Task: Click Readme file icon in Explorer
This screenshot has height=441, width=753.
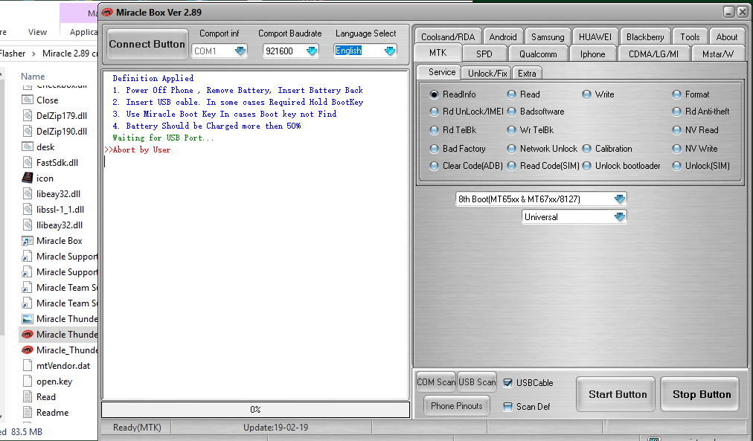Action: coord(28,413)
